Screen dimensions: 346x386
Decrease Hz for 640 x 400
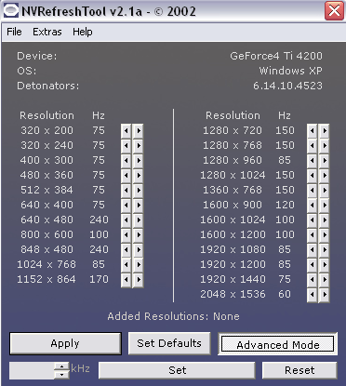click(x=126, y=206)
